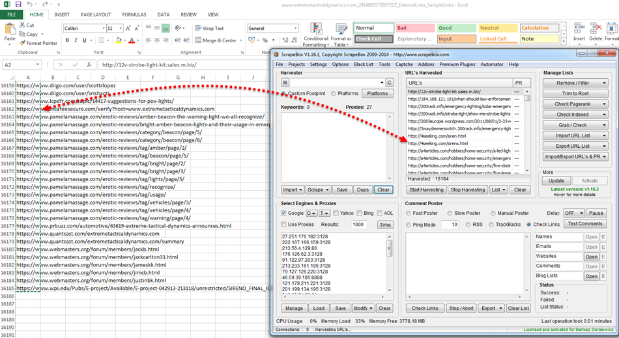619x338 pixels.
Task: Toggle Italic formatting in Excel
Action: (76, 40)
